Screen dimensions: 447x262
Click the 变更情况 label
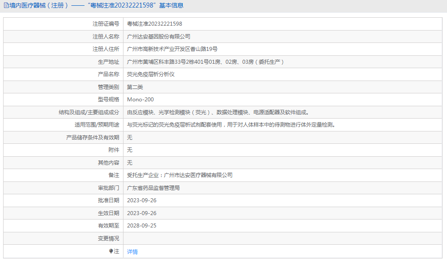coord(108,239)
